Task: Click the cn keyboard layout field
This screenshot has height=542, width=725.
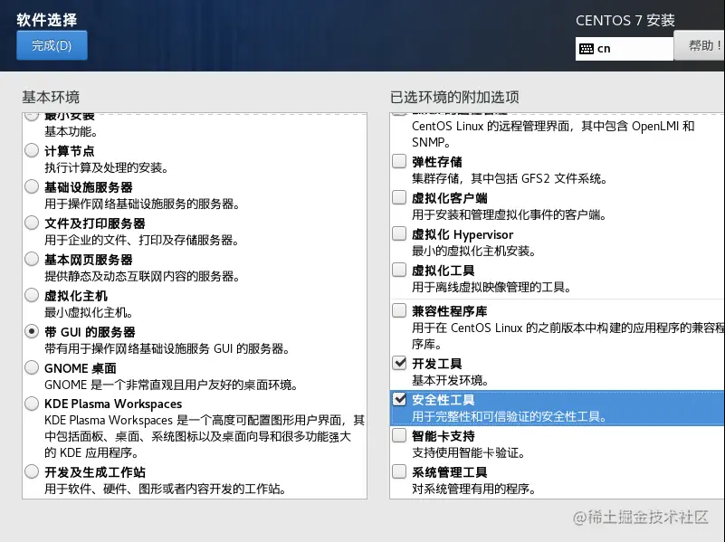Action: click(625, 49)
